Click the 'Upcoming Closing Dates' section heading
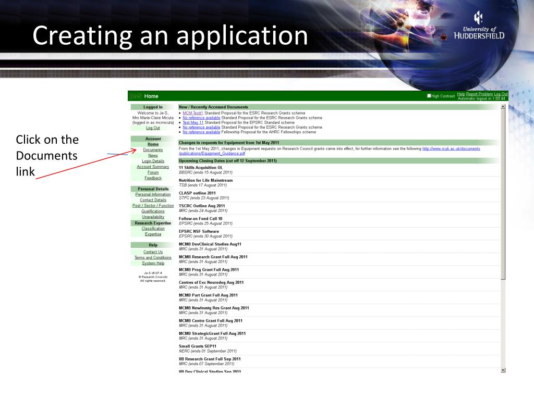534x400 pixels. point(227,161)
